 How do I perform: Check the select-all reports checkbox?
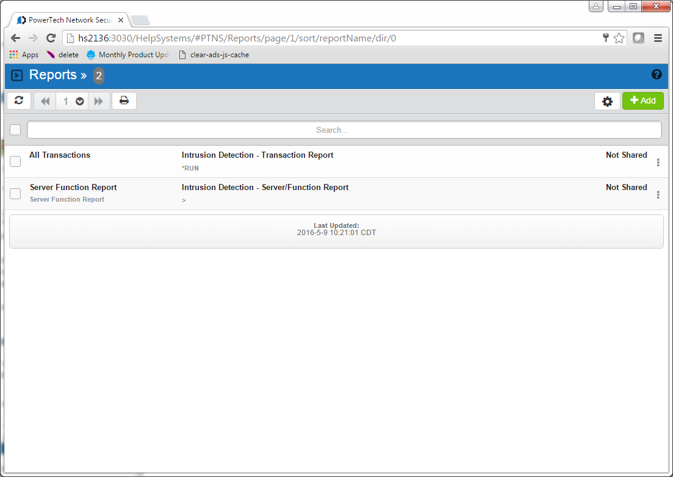16,130
